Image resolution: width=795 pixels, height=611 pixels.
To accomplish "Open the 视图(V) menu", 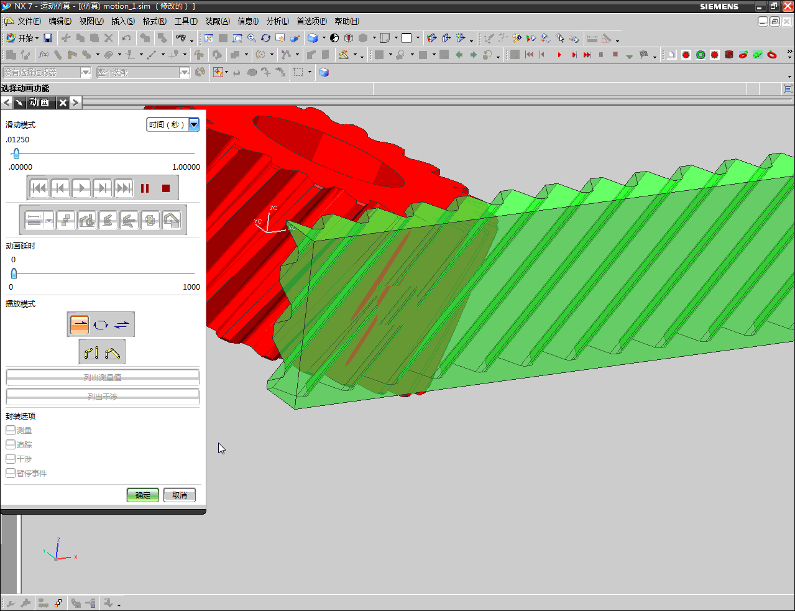I will 91,21.
